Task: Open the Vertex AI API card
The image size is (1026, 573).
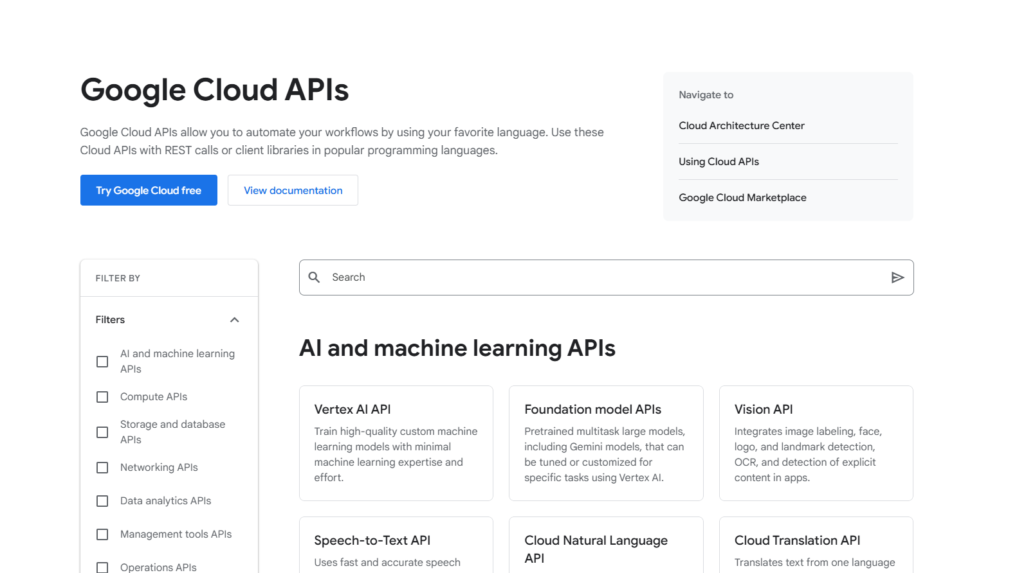Action: coord(396,443)
